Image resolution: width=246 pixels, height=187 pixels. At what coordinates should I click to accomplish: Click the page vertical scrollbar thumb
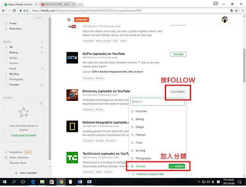244,65
